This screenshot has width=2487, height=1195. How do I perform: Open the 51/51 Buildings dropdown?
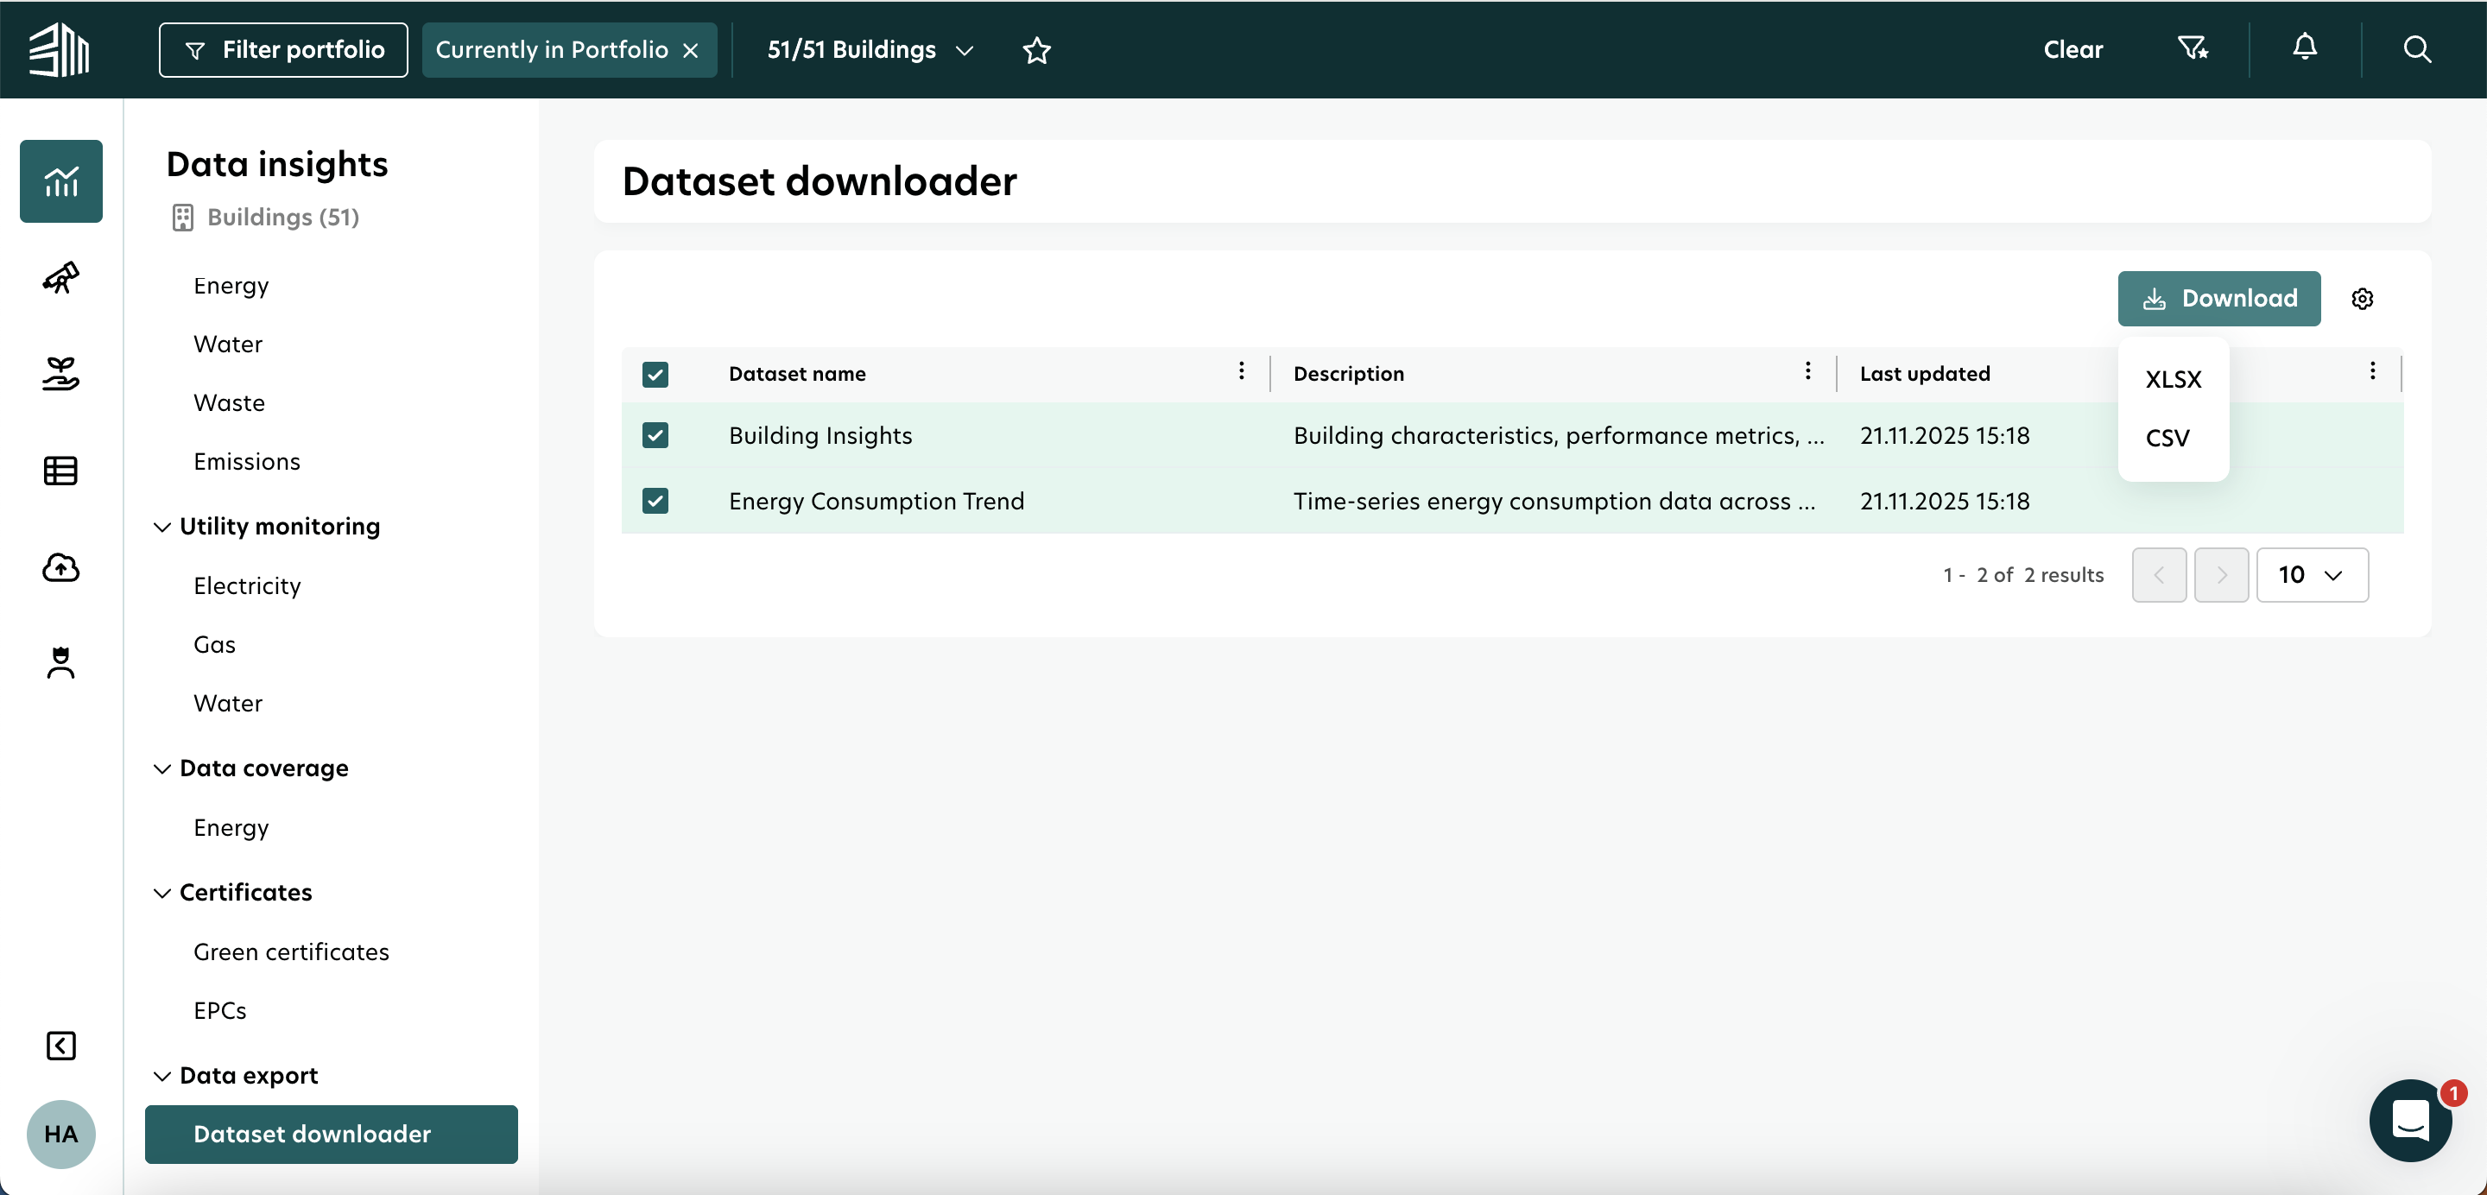point(870,50)
